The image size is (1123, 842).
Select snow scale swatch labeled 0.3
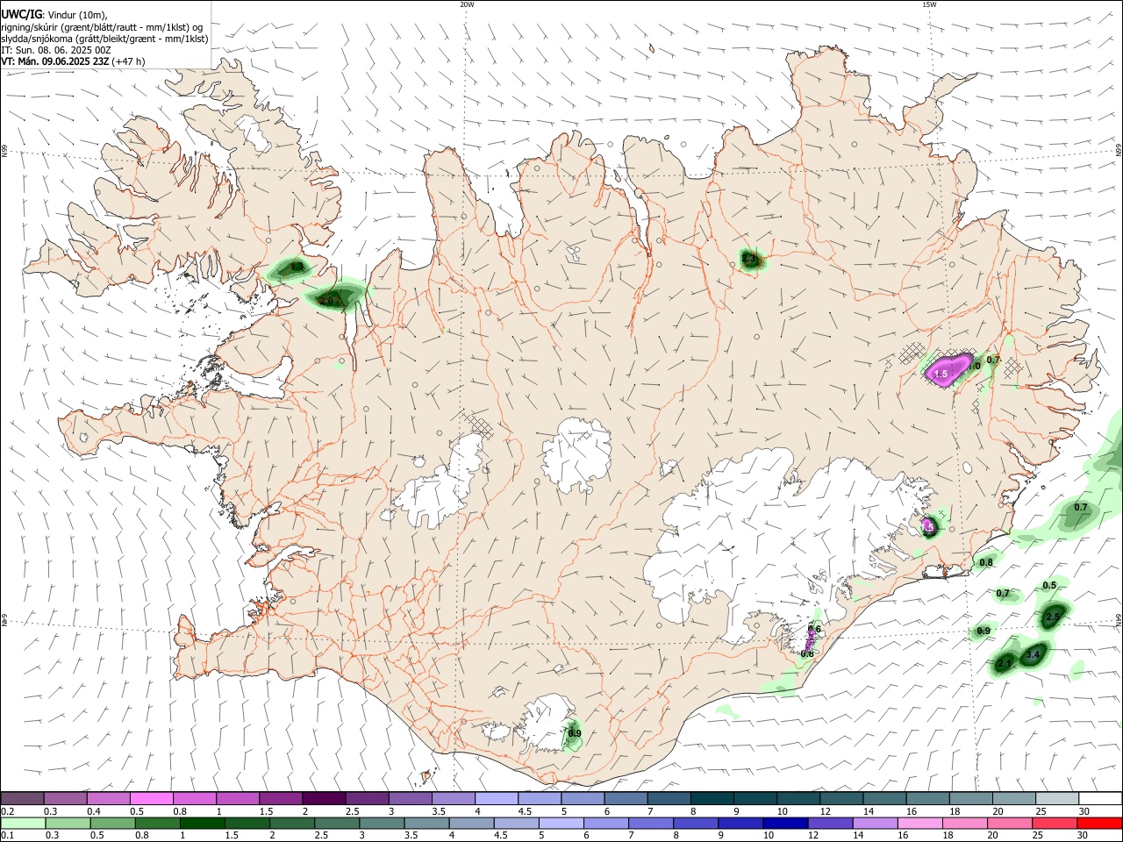click(x=65, y=798)
